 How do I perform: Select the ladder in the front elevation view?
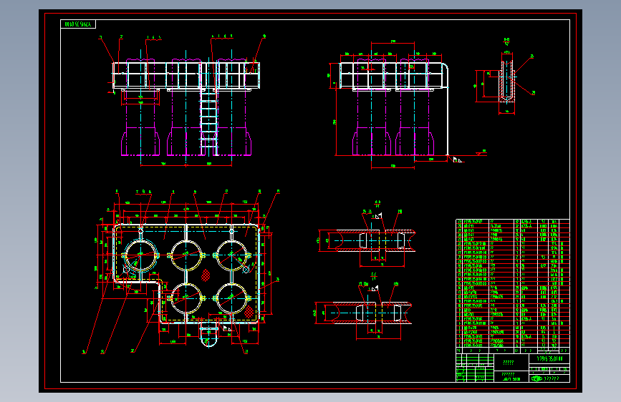pyautogui.click(x=208, y=122)
